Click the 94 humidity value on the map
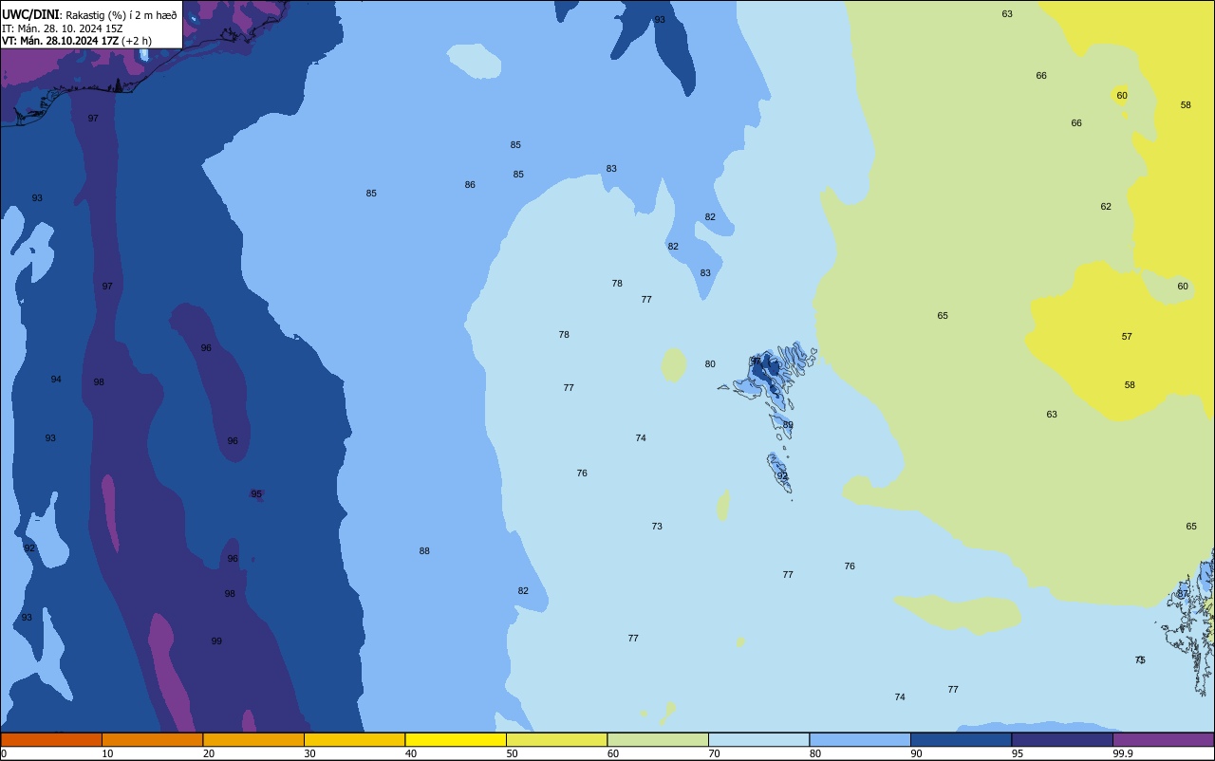The width and height of the screenshot is (1215, 761). (x=56, y=380)
